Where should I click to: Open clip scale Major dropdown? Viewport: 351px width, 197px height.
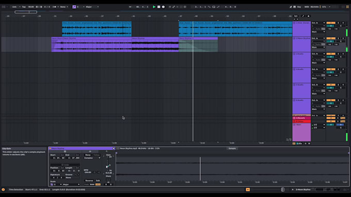tap(71, 185)
